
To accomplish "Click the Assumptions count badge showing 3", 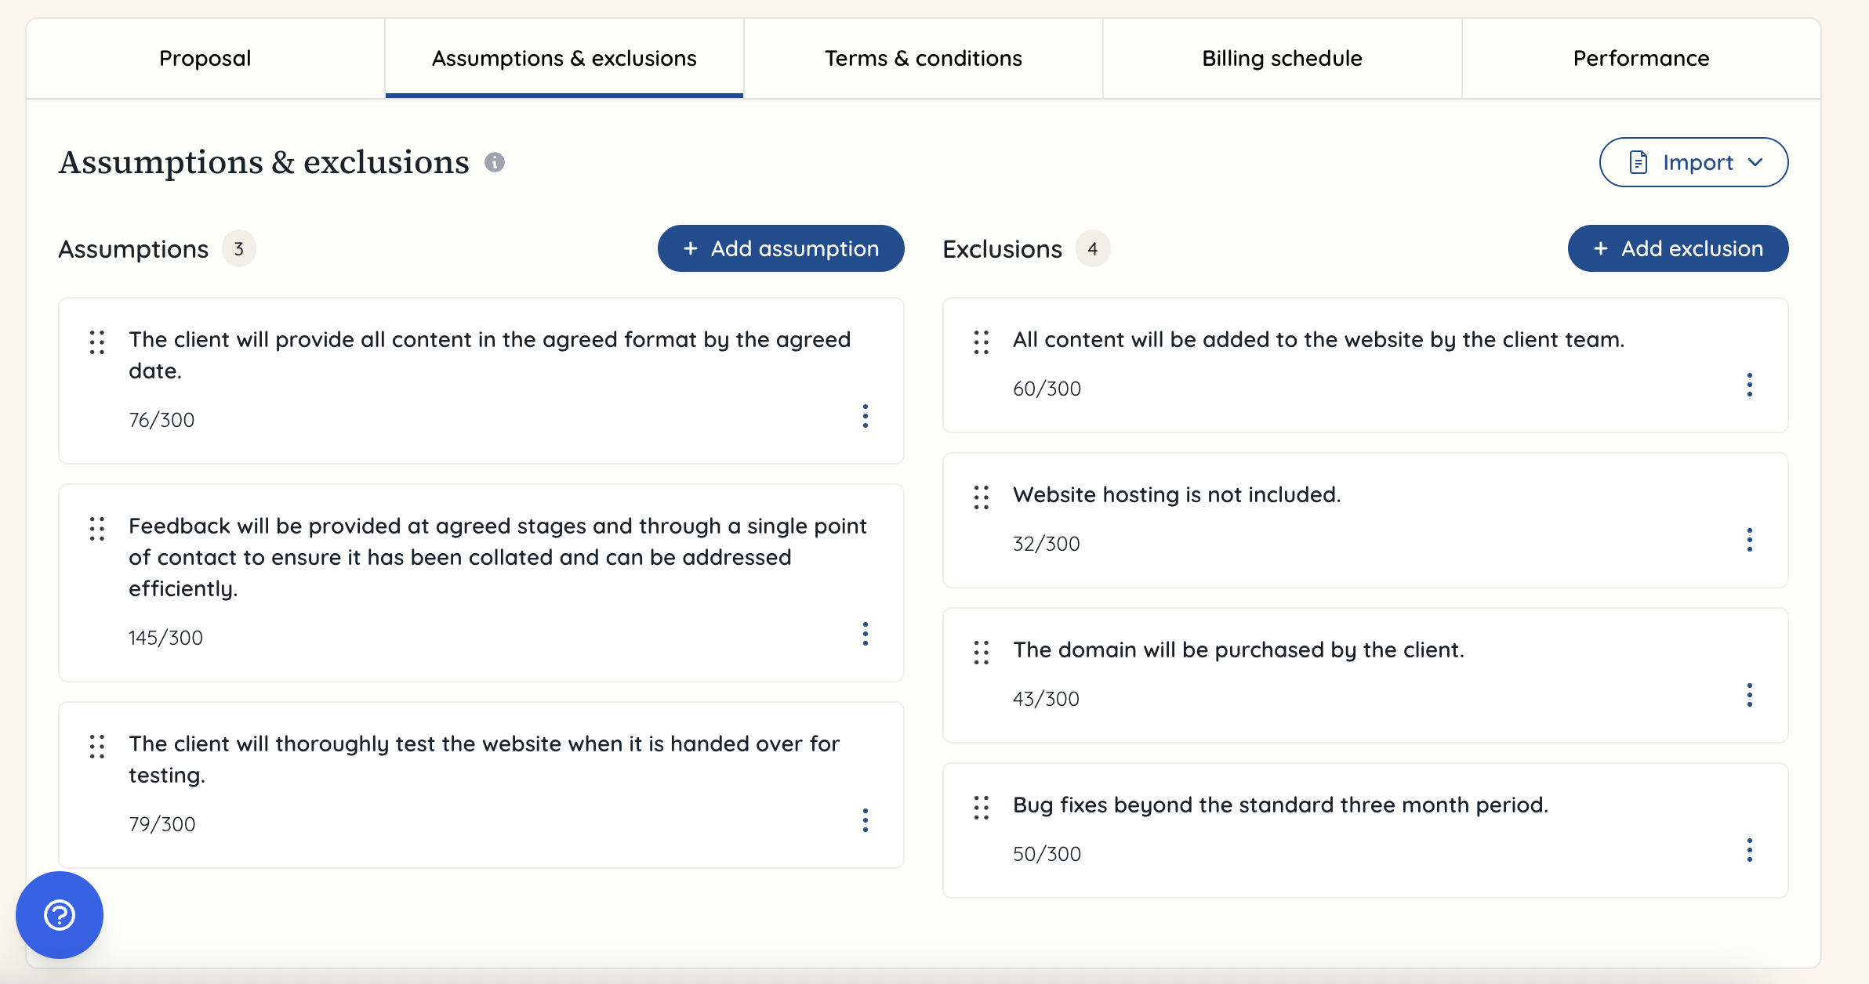I will (238, 248).
